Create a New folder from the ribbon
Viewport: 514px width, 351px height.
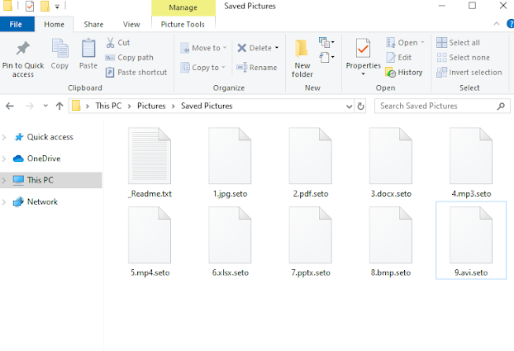click(302, 55)
